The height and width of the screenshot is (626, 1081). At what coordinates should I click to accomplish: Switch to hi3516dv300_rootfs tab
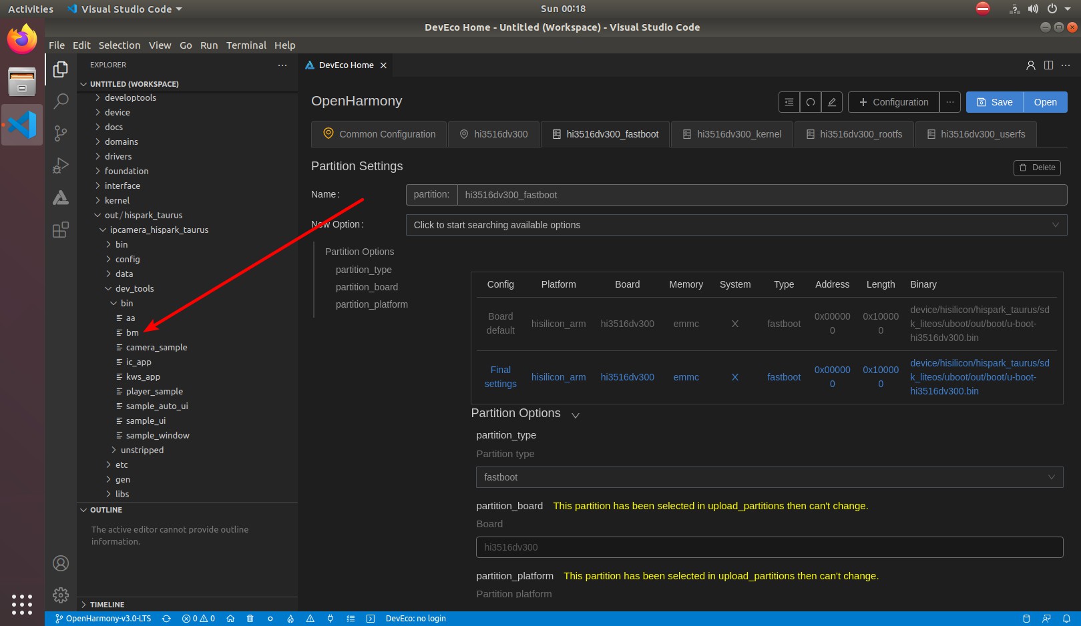[x=854, y=134]
